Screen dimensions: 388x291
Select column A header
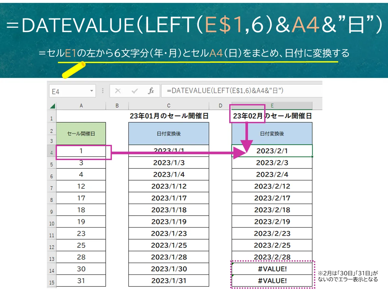pos(81,105)
